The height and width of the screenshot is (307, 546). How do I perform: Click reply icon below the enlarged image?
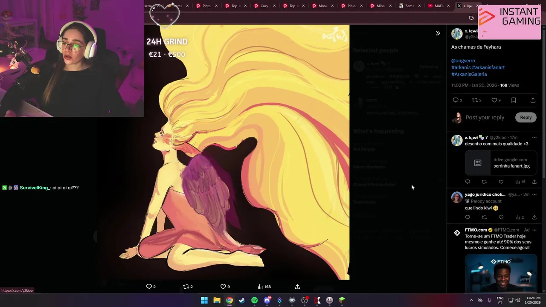151,287
